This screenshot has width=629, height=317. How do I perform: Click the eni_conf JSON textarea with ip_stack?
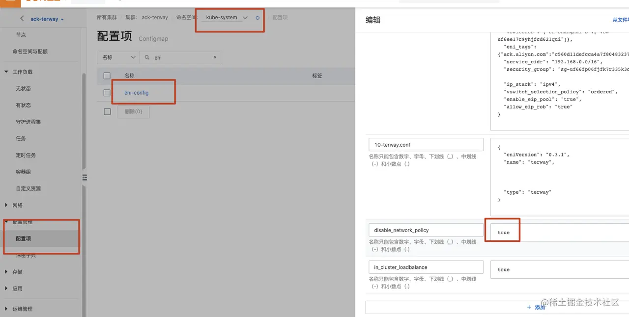coord(560,81)
